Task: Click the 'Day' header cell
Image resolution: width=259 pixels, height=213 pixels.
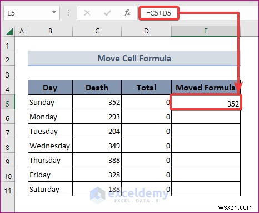Action: 50,88
